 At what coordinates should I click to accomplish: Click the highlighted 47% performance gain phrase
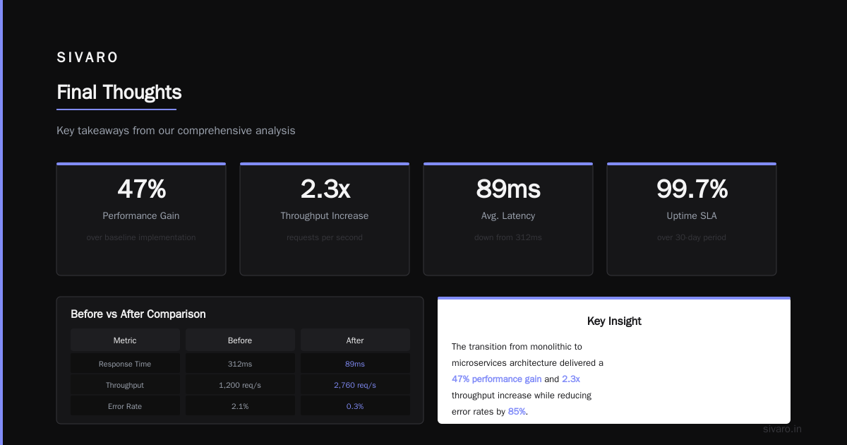coord(497,379)
